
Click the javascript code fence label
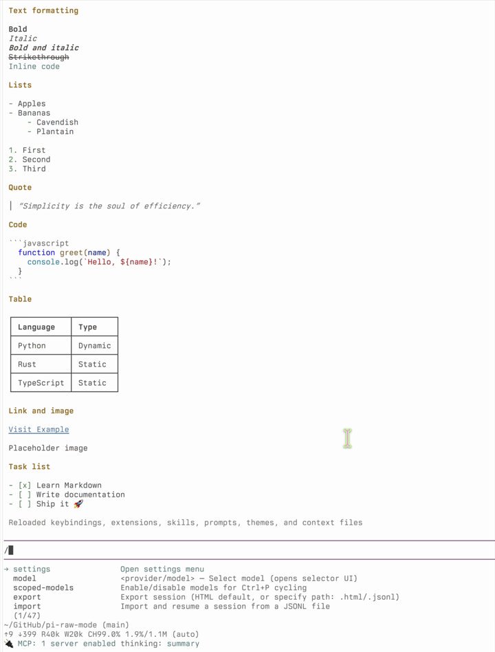pyautogui.click(x=45, y=243)
